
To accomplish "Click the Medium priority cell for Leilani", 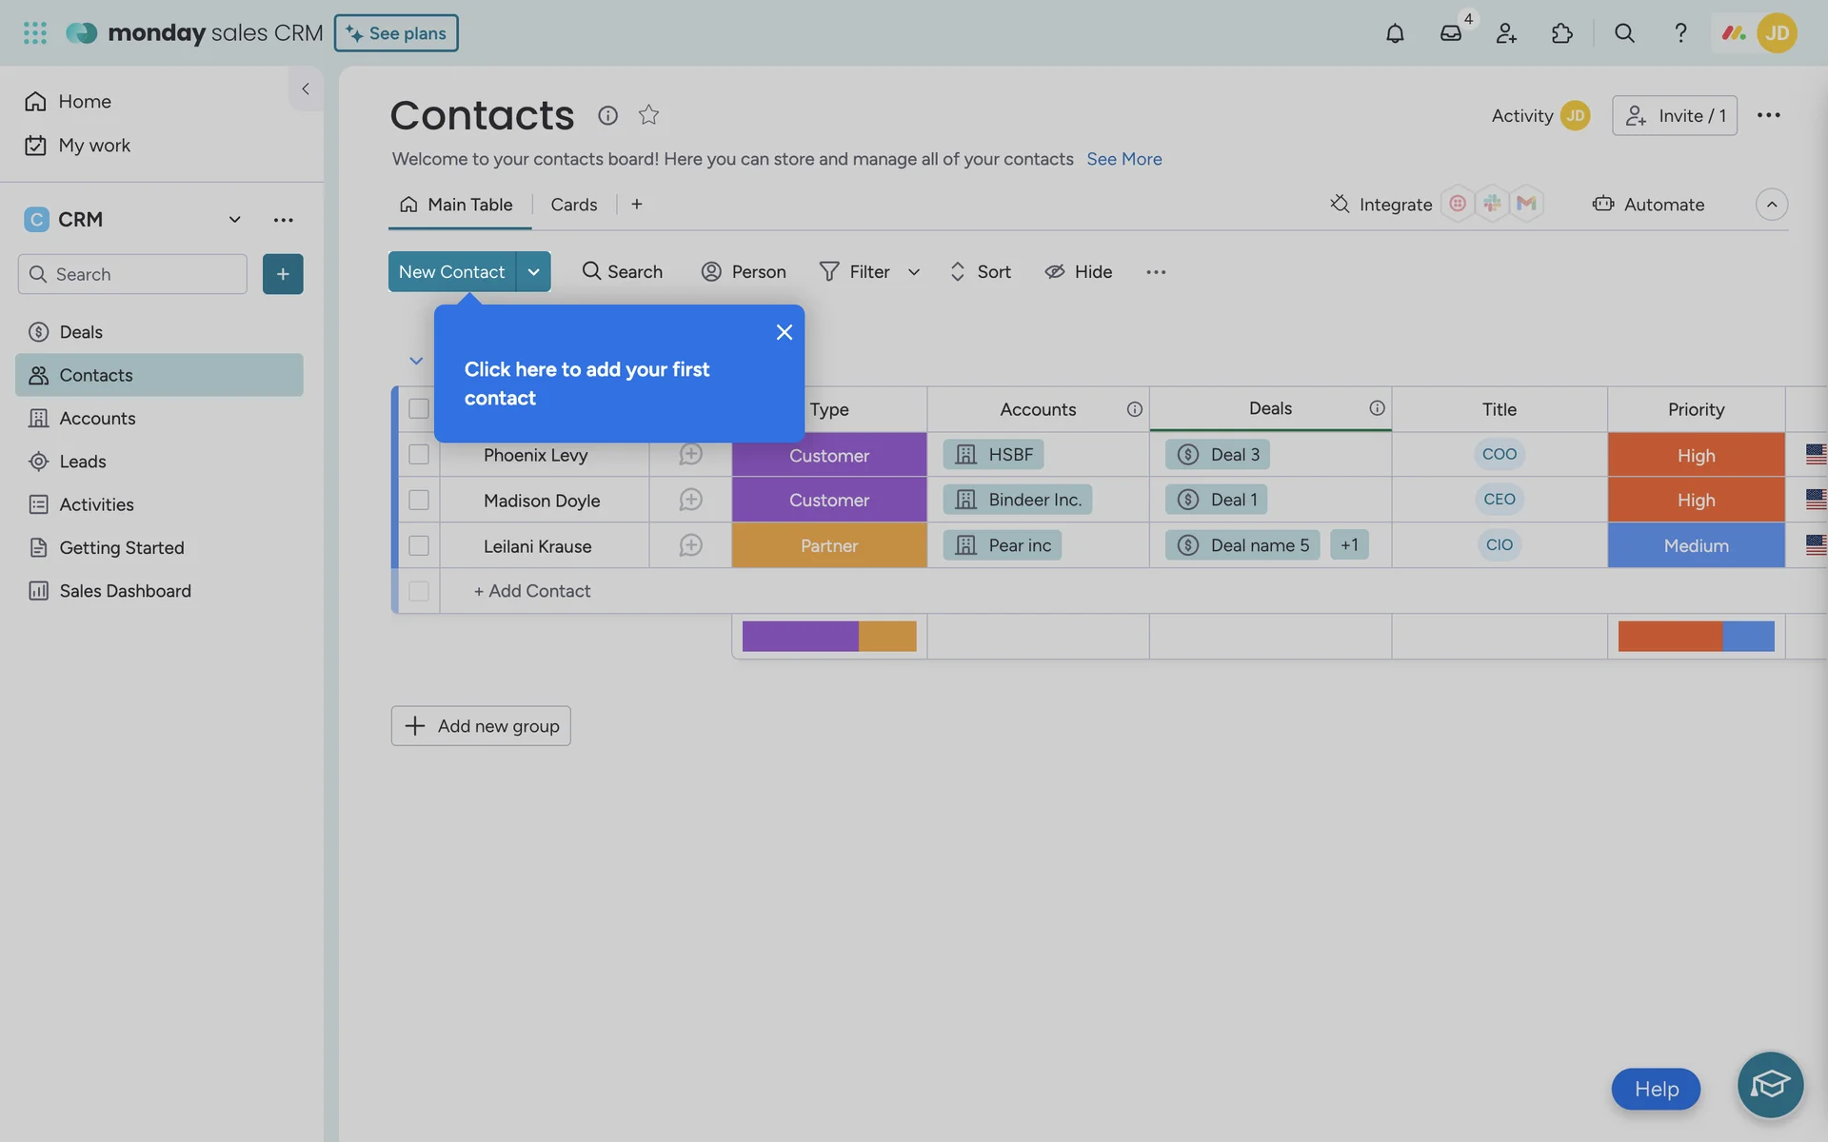I will click(1696, 546).
